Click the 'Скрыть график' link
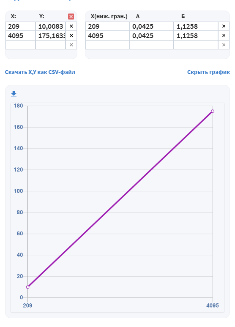Image resolution: width=235 pixels, height=327 pixels. coord(208,72)
